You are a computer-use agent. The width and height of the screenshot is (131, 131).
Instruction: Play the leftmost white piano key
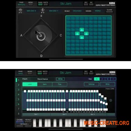point(34,123)
